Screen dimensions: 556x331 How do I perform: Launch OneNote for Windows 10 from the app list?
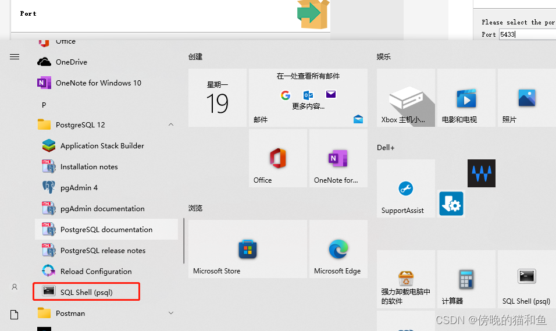(x=106, y=83)
